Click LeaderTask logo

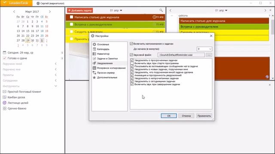click(x=16, y=3)
